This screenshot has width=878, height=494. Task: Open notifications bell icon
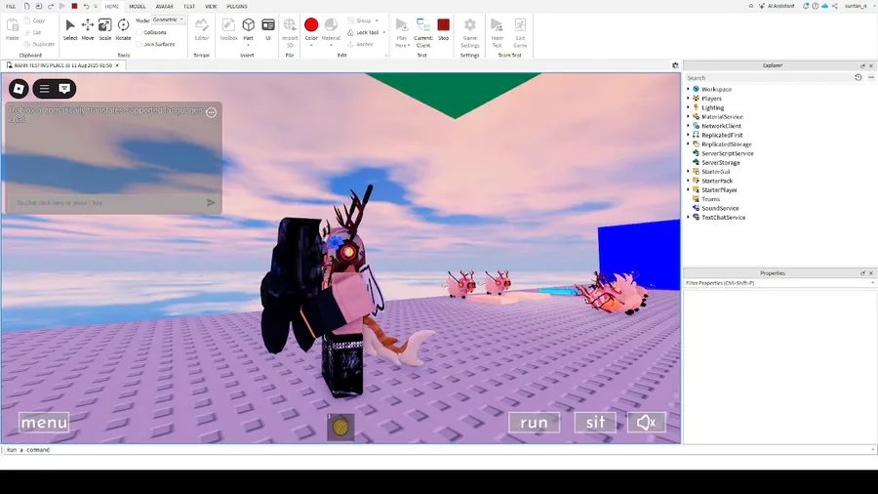pyautogui.click(x=806, y=6)
